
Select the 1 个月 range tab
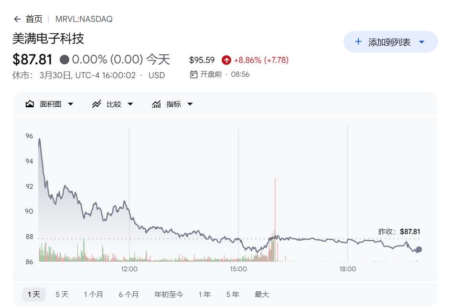(x=94, y=295)
